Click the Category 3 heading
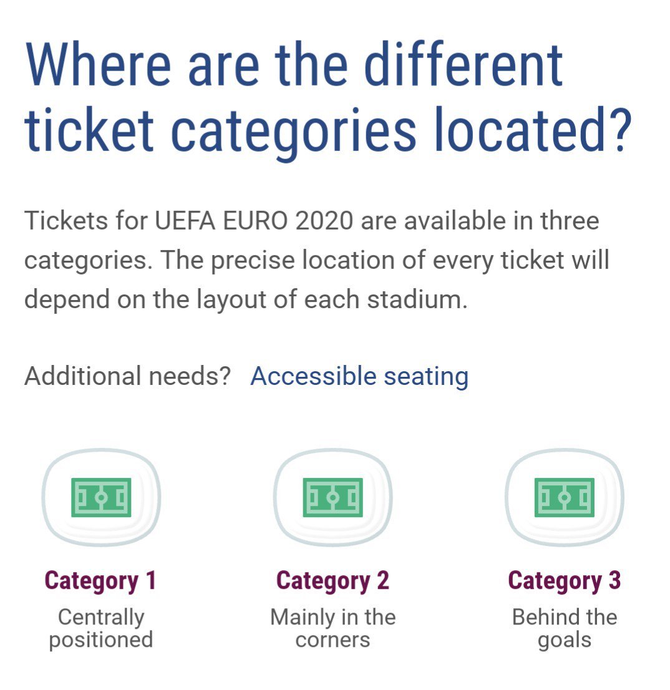 565,581
